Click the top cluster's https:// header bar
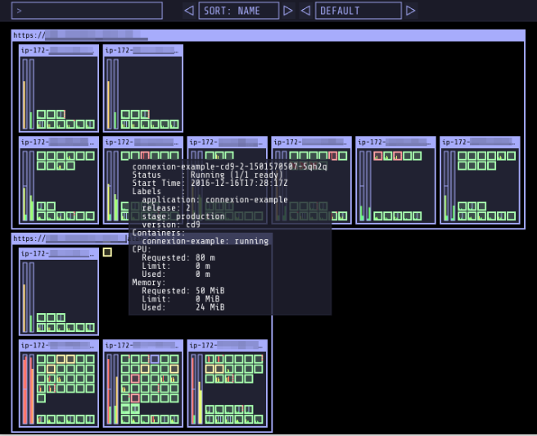The image size is (537, 436). point(268,35)
